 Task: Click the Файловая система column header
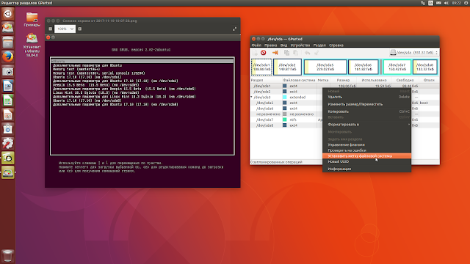[x=299, y=80]
